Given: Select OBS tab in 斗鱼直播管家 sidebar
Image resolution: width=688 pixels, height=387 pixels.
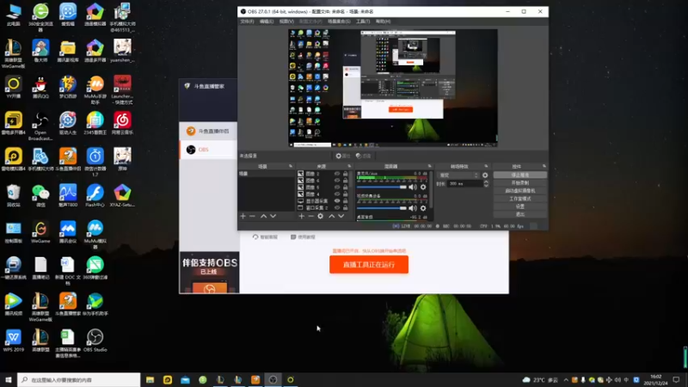Looking at the screenshot, I should click(208, 150).
